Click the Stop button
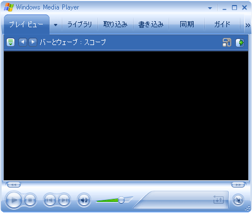The width and height of the screenshot is (252, 213). pyautogui.click(x=30, y=200)
